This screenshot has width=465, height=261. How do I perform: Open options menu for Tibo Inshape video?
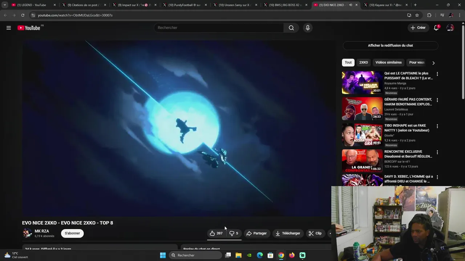tap(437, 126)
